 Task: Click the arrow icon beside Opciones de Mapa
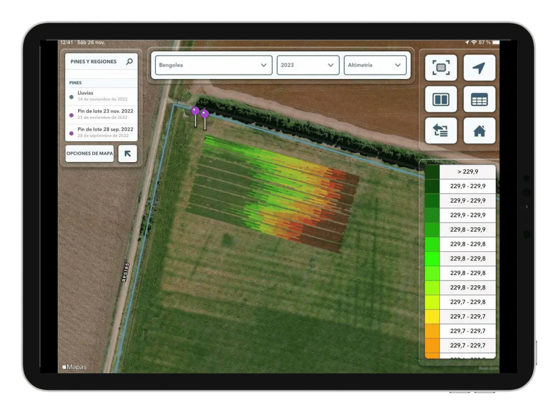pyautogui.click(x=128, y=153)
